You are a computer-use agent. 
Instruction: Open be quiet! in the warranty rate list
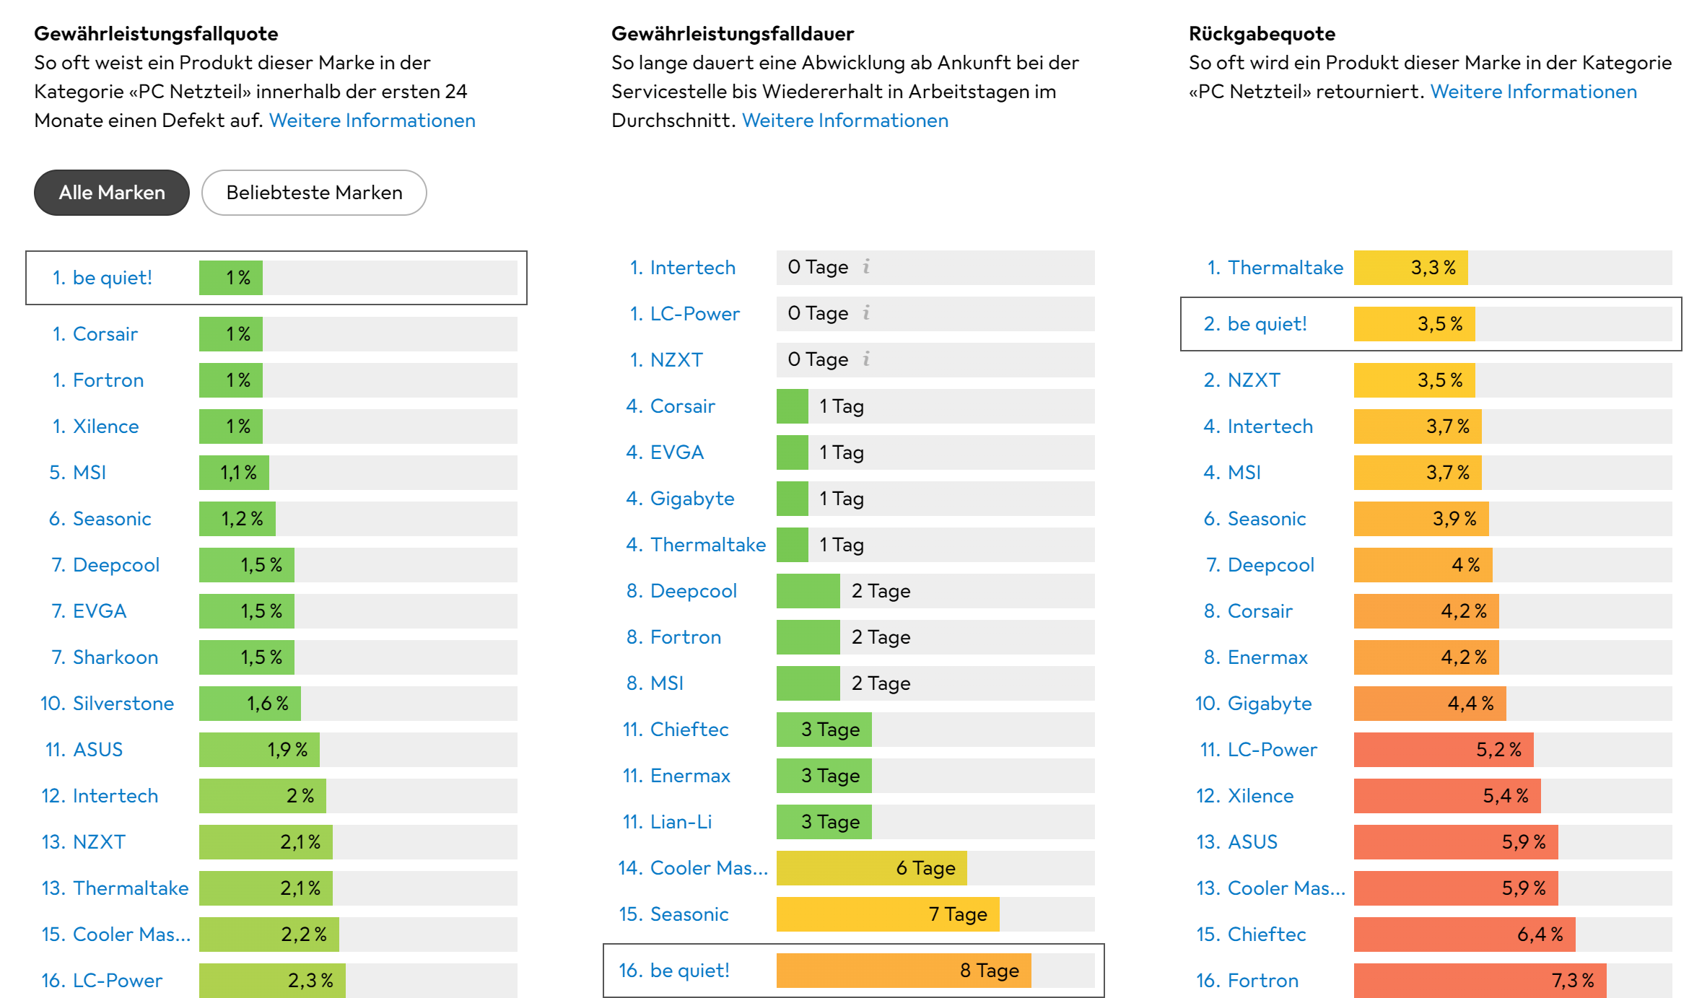[112, 278]
